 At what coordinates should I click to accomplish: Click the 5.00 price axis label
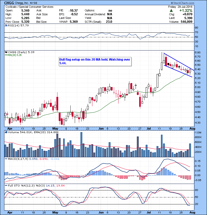pos(198,87)
